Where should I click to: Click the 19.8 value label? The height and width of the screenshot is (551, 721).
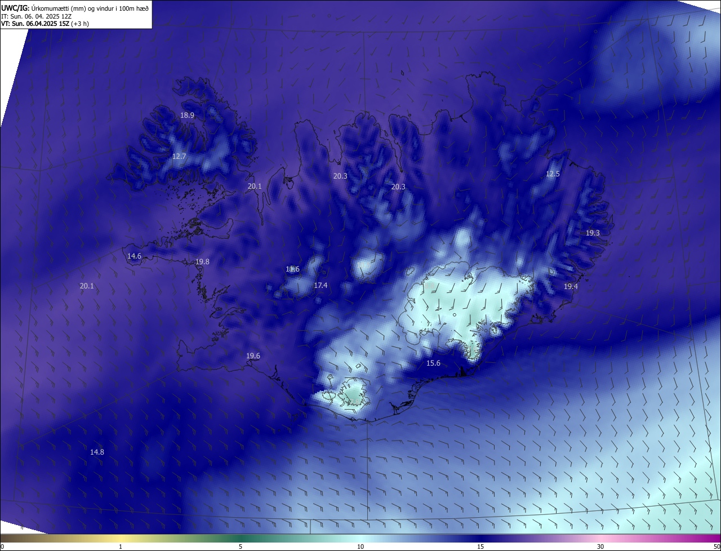pos(202,262)
